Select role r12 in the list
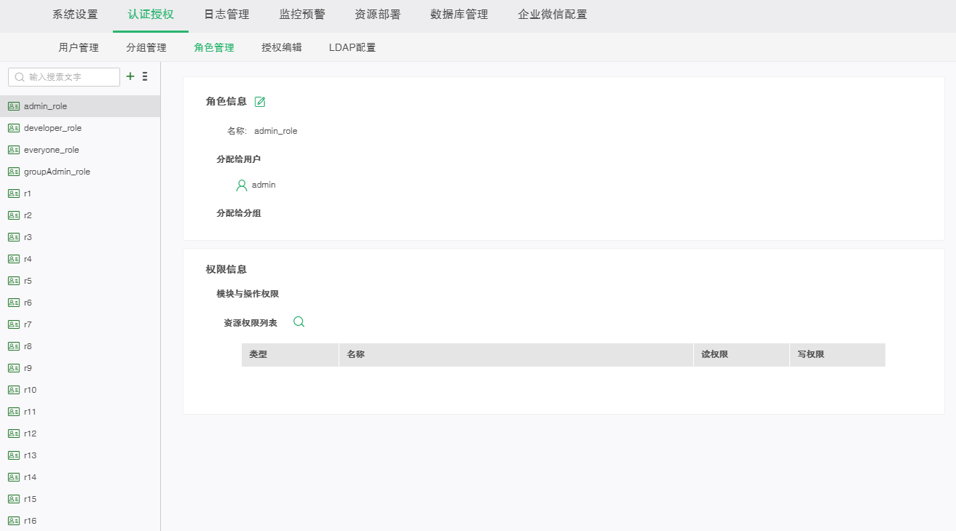This screenshot has width=956, height=531. pos(30,434)
